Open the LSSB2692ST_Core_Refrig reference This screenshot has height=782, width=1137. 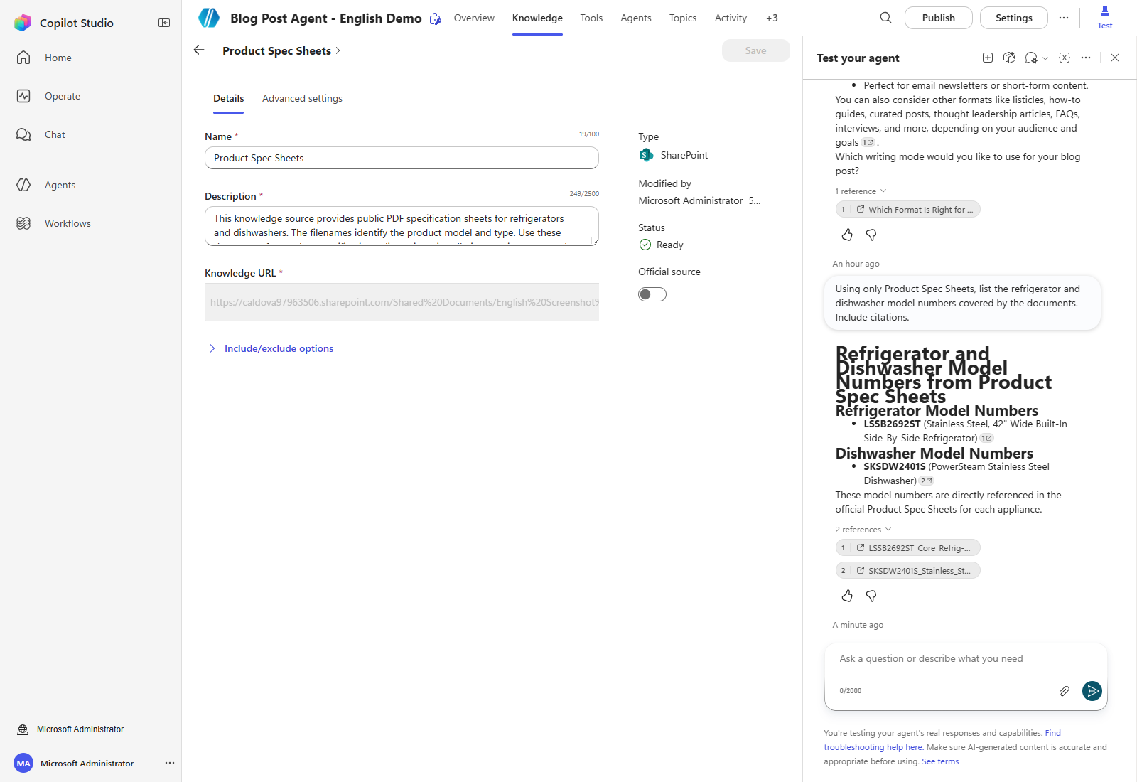[908, 548]
